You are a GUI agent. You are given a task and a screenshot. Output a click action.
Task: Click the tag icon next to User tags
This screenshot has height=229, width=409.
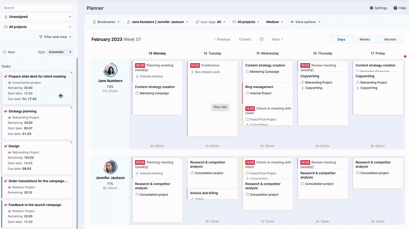(197, 22)
